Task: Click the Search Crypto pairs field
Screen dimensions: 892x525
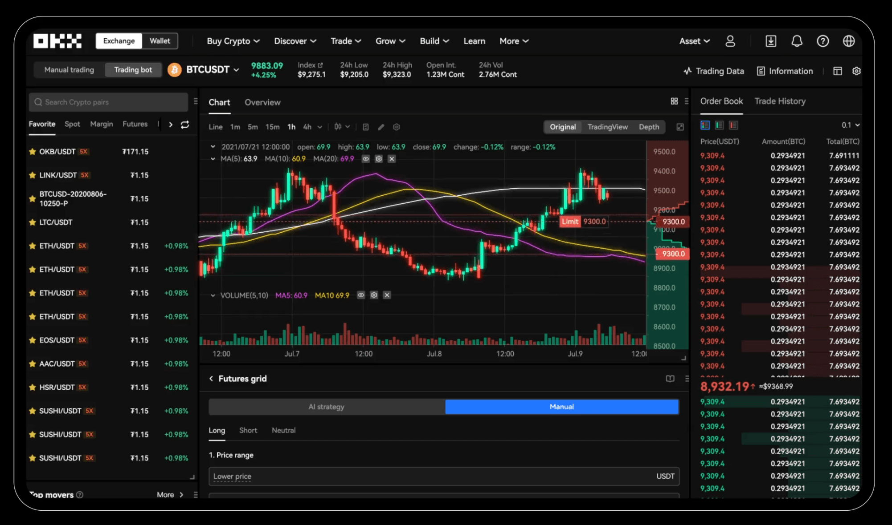Action: point(108,102)
